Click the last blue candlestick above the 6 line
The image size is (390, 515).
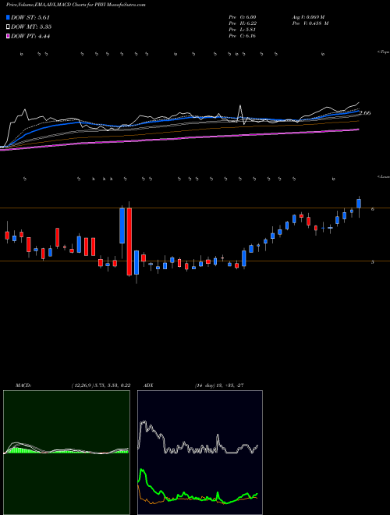pyautogui.click(x=359, y=204)
